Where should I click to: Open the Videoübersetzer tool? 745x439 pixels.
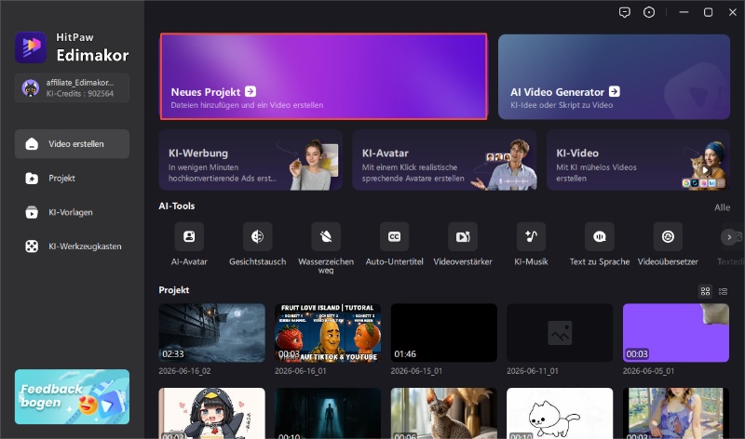(x=668, y=236)
